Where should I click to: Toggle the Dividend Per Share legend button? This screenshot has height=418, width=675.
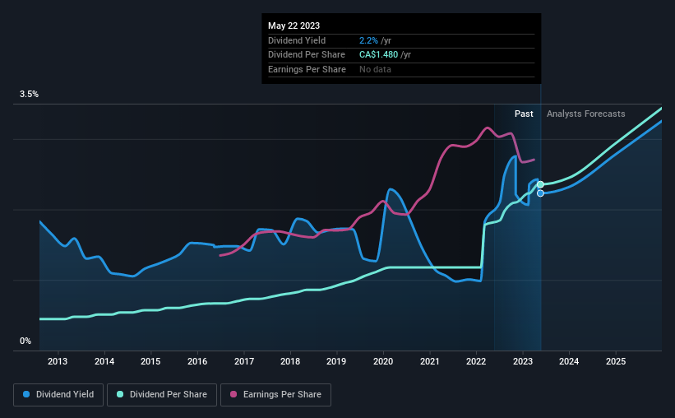pyautogui.click(x=162, y=395)
